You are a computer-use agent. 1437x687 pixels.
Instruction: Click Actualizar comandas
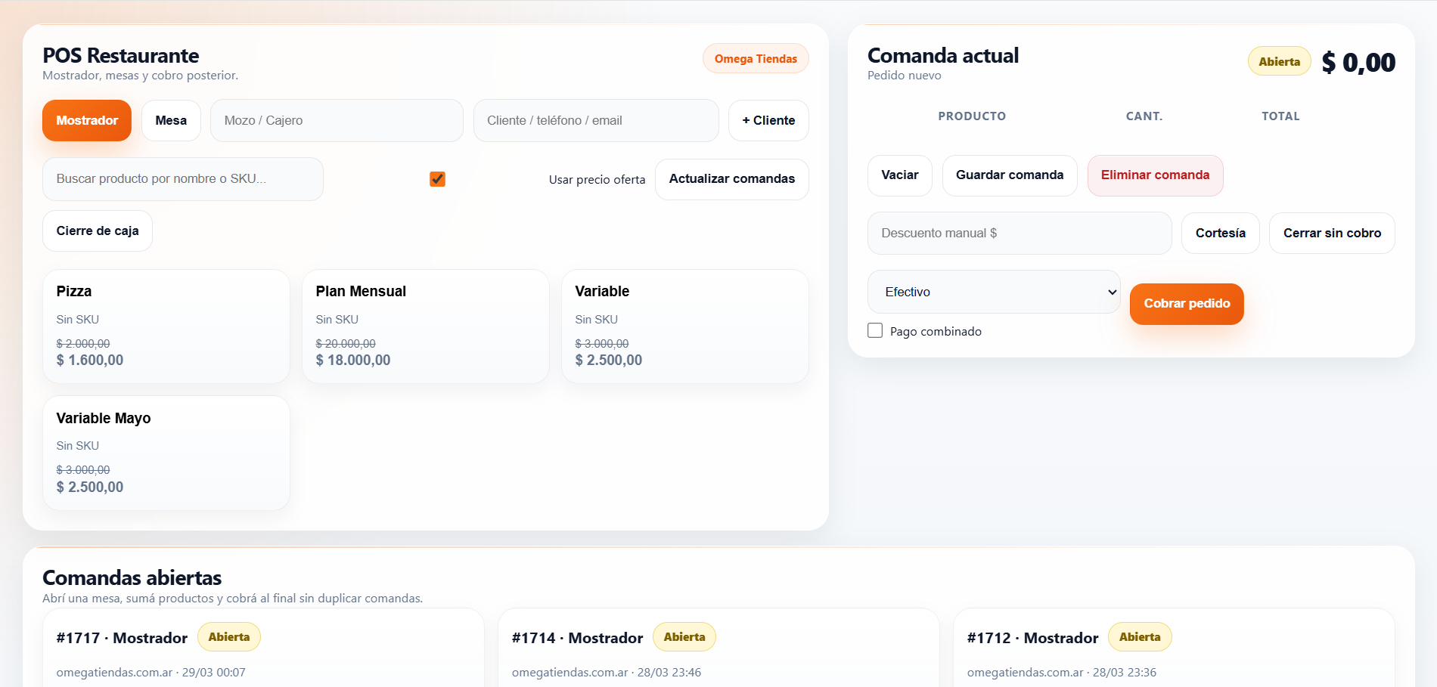pyautogui.click(x=731, y=179)
